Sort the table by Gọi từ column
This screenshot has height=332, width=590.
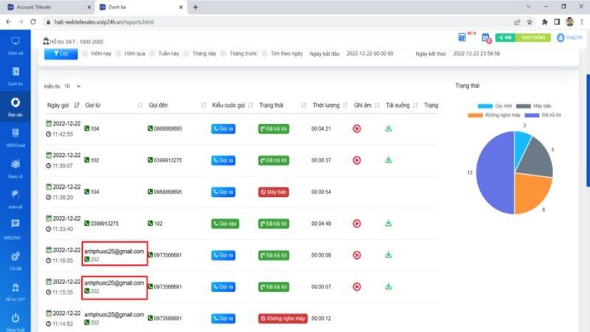[x=140, y=106]
